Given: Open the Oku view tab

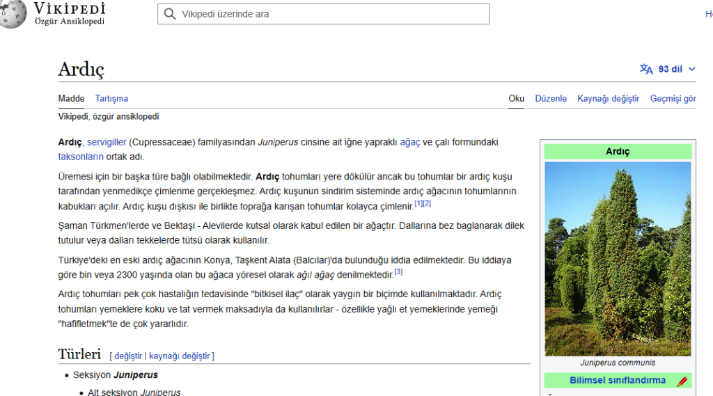Looking at the screenshot, I should pyautogui.click(x=516, y=99).
